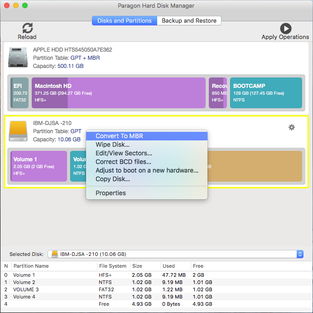Select VOLUME 3 row in partition table
This screenshot has width=313, height=313.
coord(157,289)
